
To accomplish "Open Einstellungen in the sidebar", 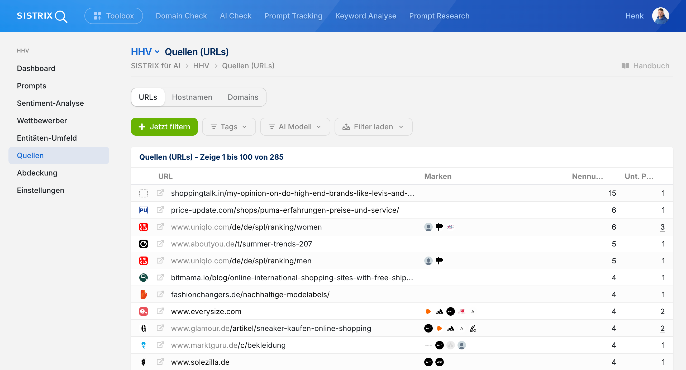I will [41, 190].
